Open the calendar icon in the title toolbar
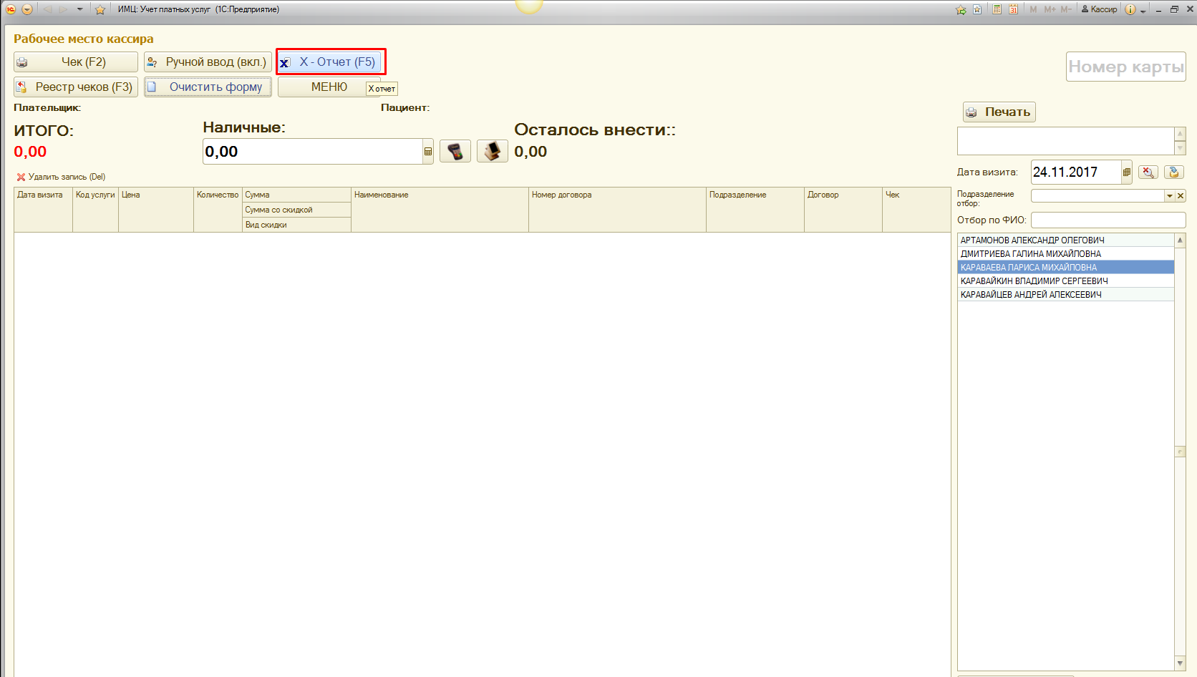1197x677 pixels. (x=1013, y=9)
